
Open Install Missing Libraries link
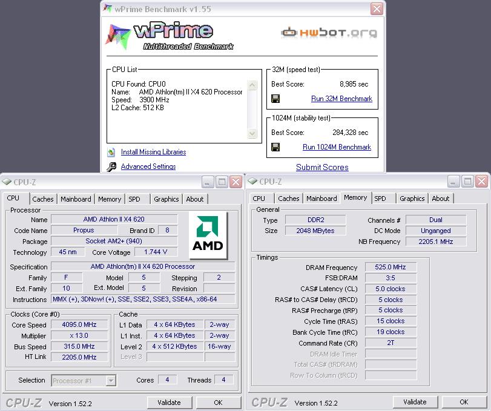pos(153,152)
